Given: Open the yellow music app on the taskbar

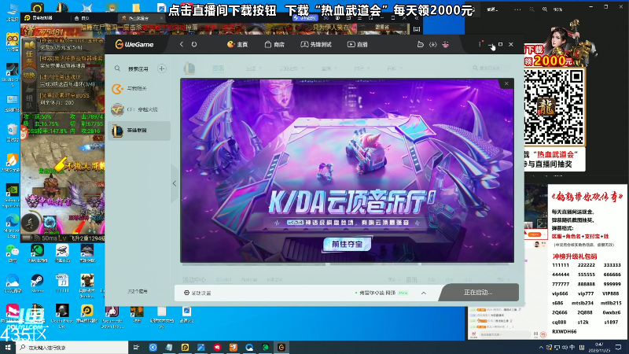Looking at the screenshot, I should pos(185,347).
